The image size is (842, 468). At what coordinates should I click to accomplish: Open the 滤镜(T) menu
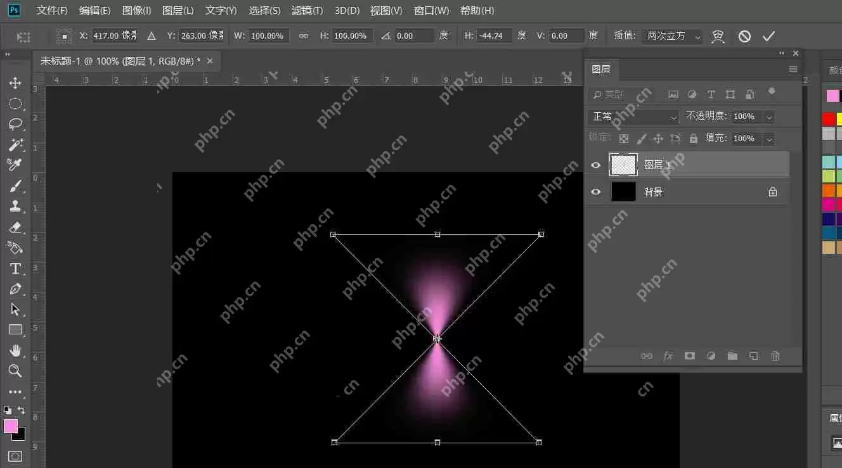point(307,11)
